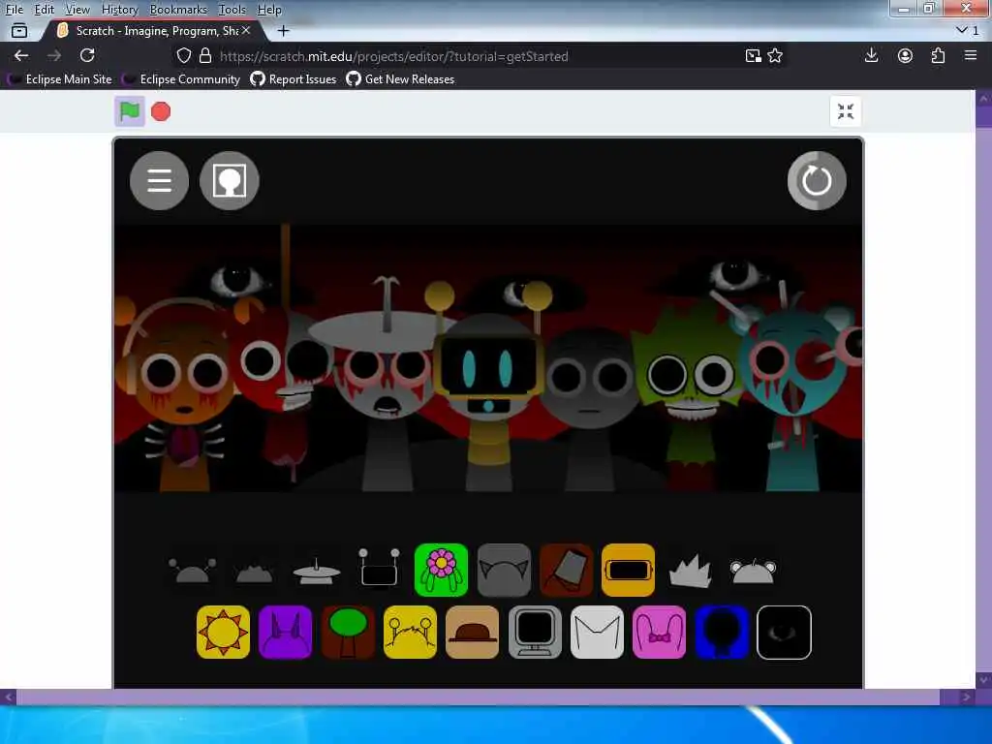Select the black icon with white outline

784,632
